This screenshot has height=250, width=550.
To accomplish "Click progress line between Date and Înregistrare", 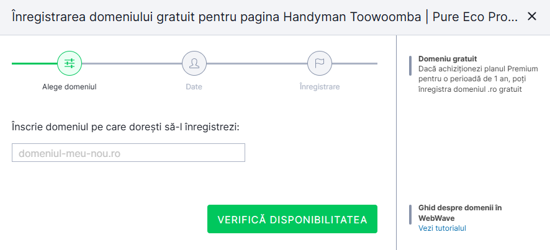I will click(257, 63).
